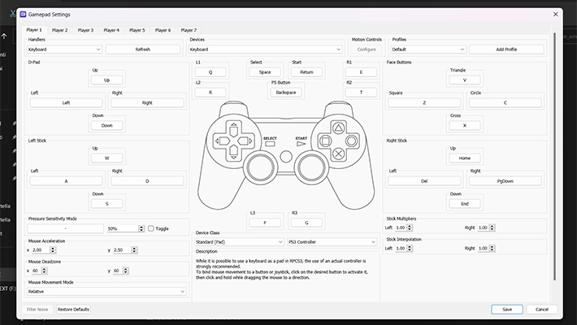
Task: Rebind the R2 button mapped to T
Action: click(x=361, y=93)
